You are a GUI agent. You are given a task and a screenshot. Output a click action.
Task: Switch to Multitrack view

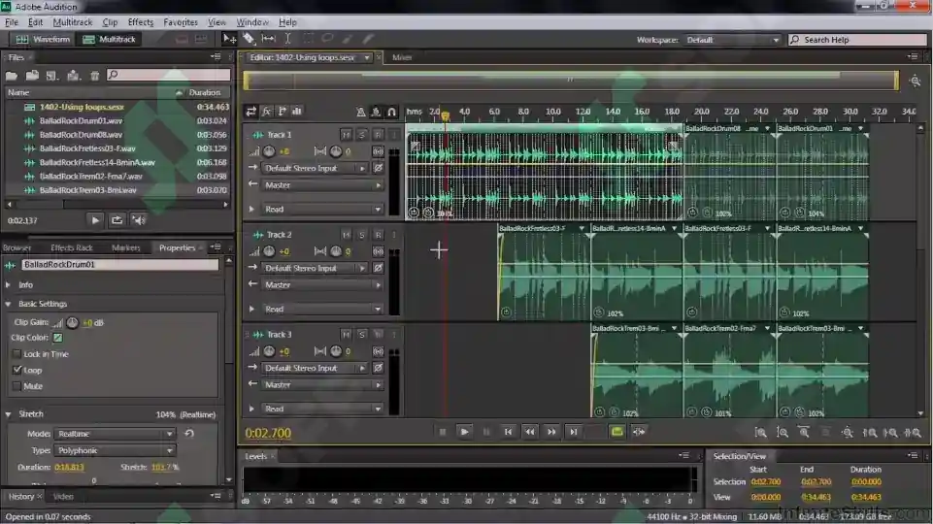coord(110,39)
